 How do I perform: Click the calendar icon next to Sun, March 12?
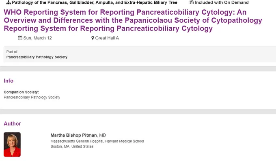[20, 38]
